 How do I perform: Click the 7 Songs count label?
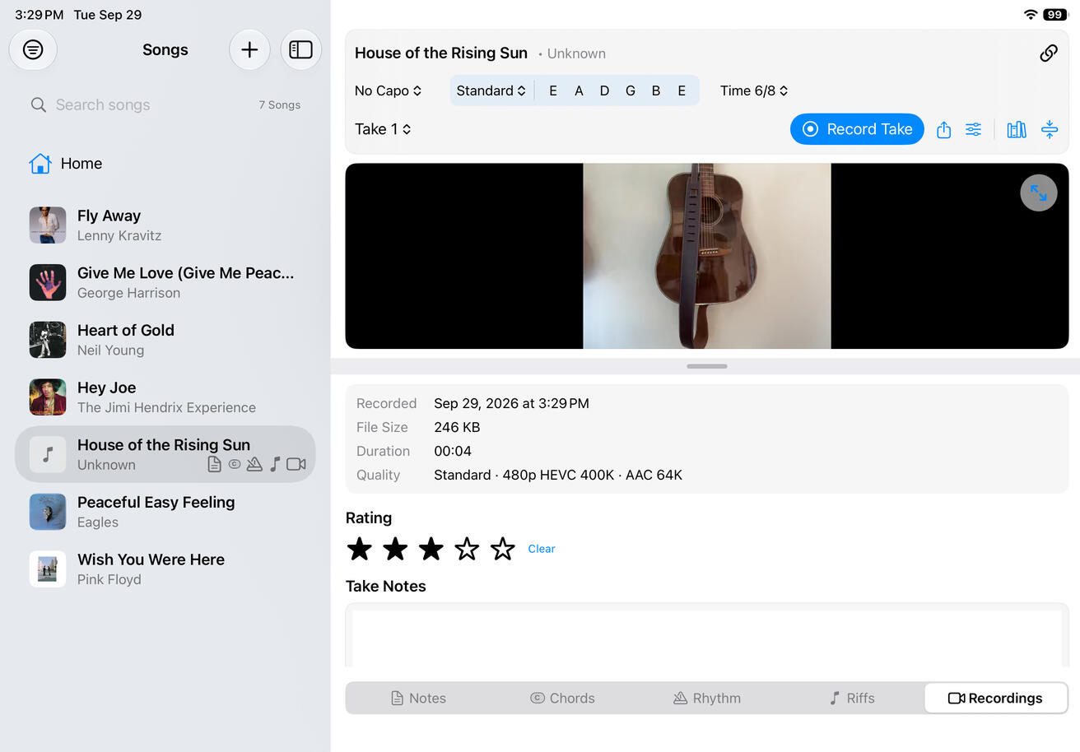pyautogui.click(x=280, y=104)
